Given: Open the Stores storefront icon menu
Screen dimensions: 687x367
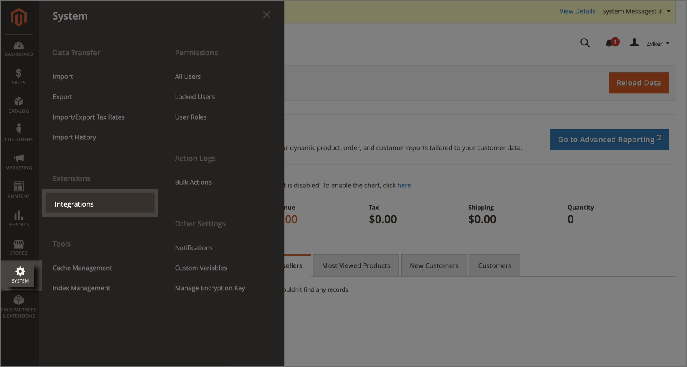Looking at the screenshot, I should (18, 247).
